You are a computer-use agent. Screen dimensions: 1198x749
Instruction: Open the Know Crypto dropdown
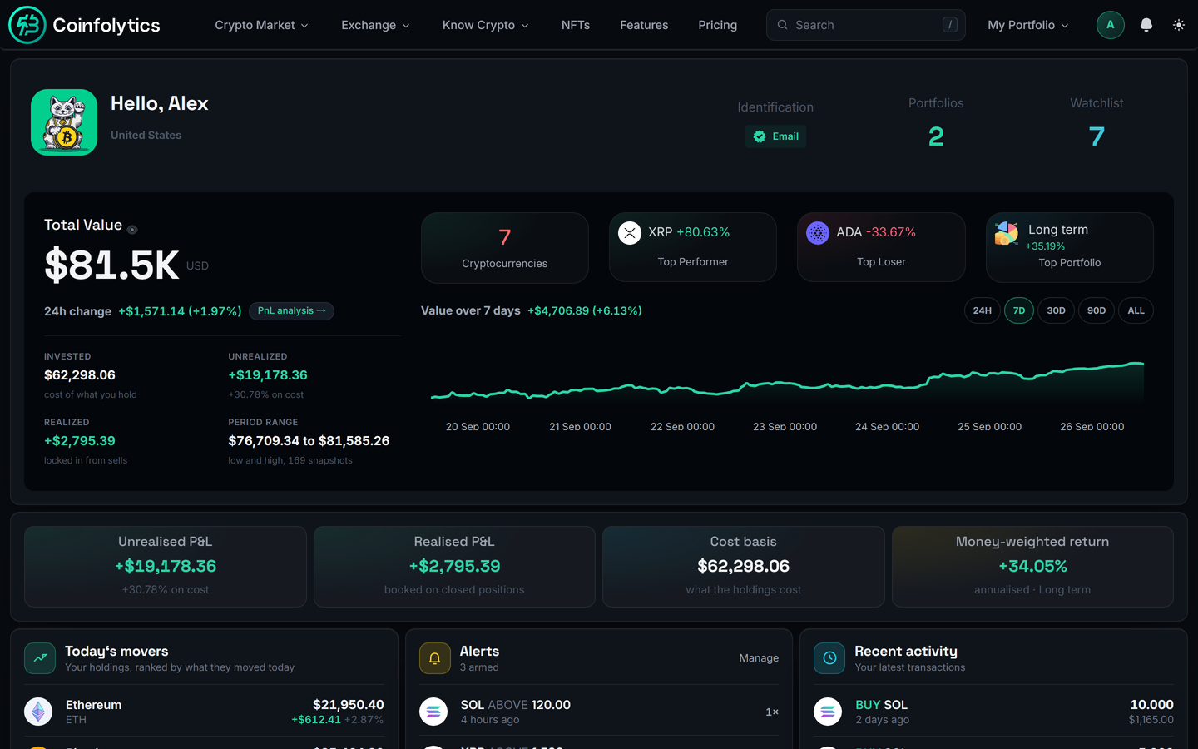(485, 25)
